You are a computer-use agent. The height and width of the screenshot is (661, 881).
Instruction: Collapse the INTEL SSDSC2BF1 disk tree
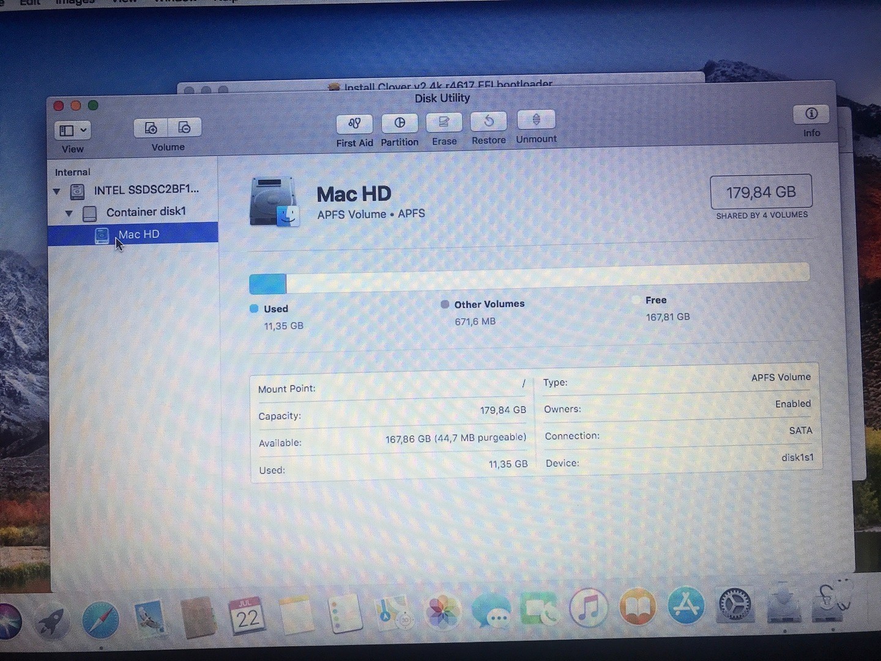(57, 192)
